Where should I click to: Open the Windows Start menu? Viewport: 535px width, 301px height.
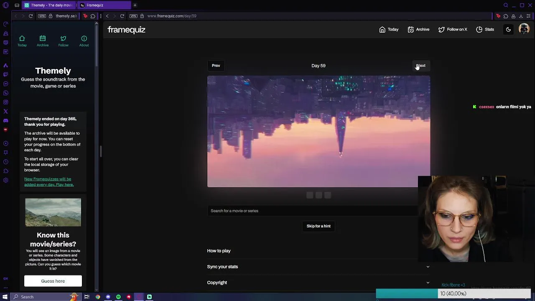(5, 297)
